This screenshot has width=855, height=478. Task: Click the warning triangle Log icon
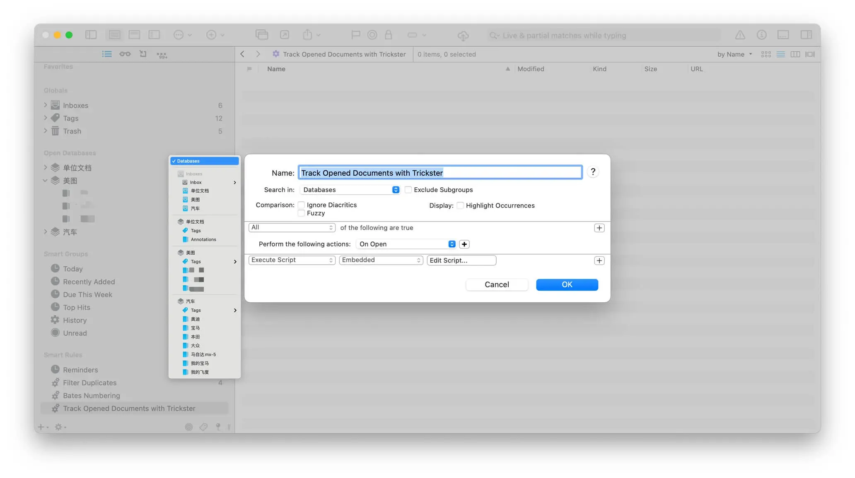coord(740,35)
